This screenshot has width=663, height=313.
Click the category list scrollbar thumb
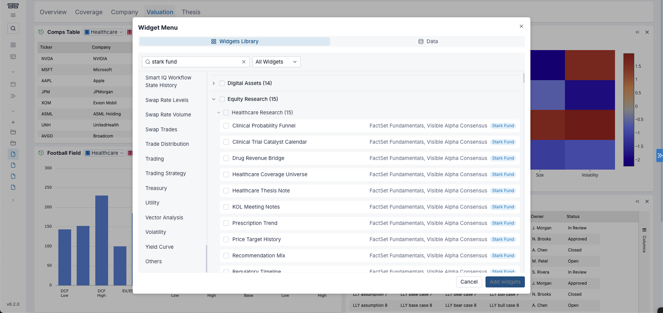pyautogui.click(x=206, y=259)
